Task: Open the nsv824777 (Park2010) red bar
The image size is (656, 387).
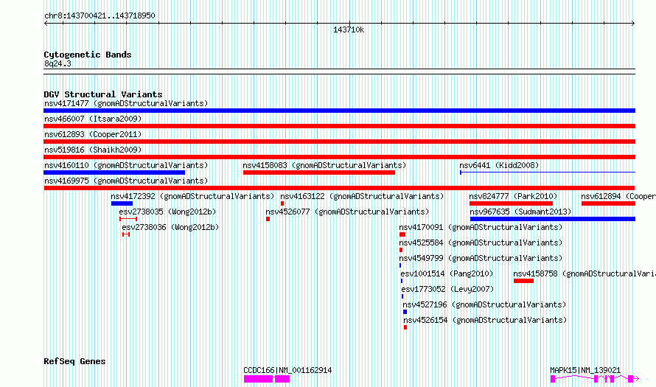Action: [x=511, y=203]
